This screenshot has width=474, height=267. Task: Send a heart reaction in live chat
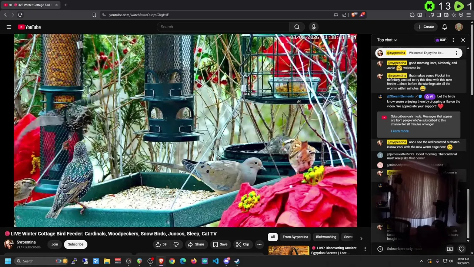point(461,249)
